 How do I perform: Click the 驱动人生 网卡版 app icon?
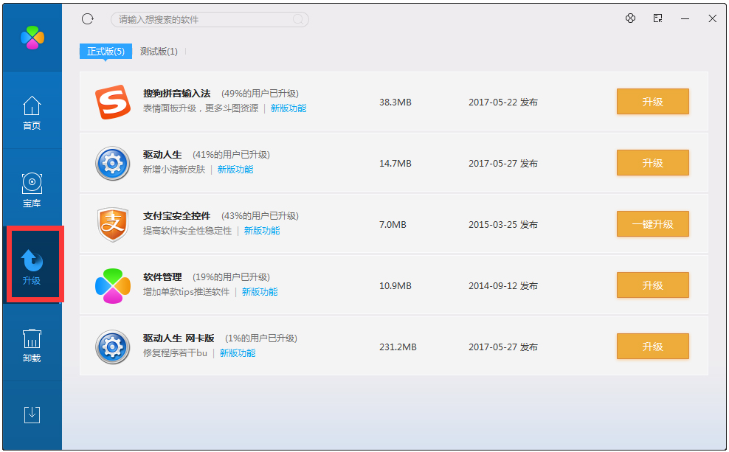tap(112, 347)
